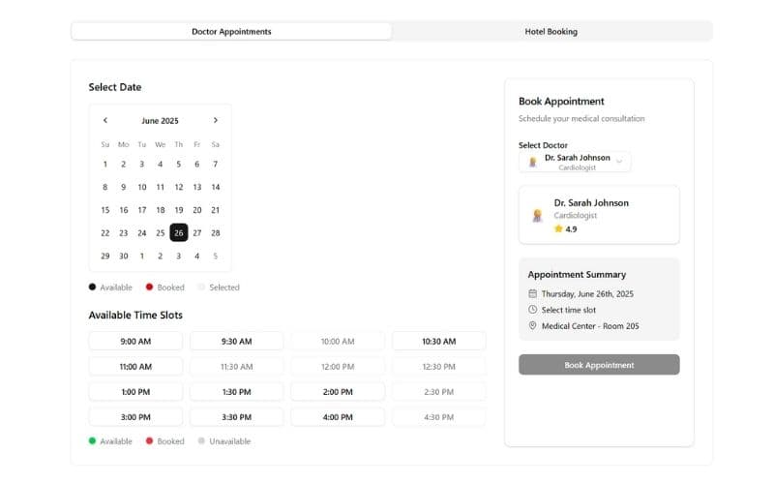Screen dimensions: 774x484
Task: Select June 20 on the calendar
Action: coord(197,210)
